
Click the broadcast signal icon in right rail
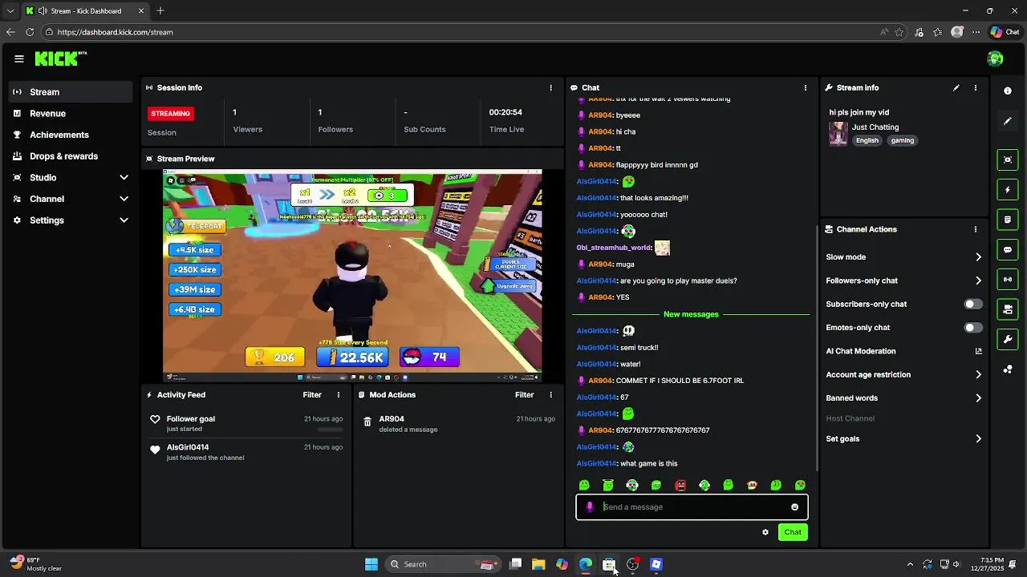point(1008,280)
